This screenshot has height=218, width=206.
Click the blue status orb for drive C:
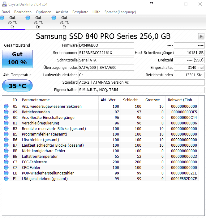(2, 18)
